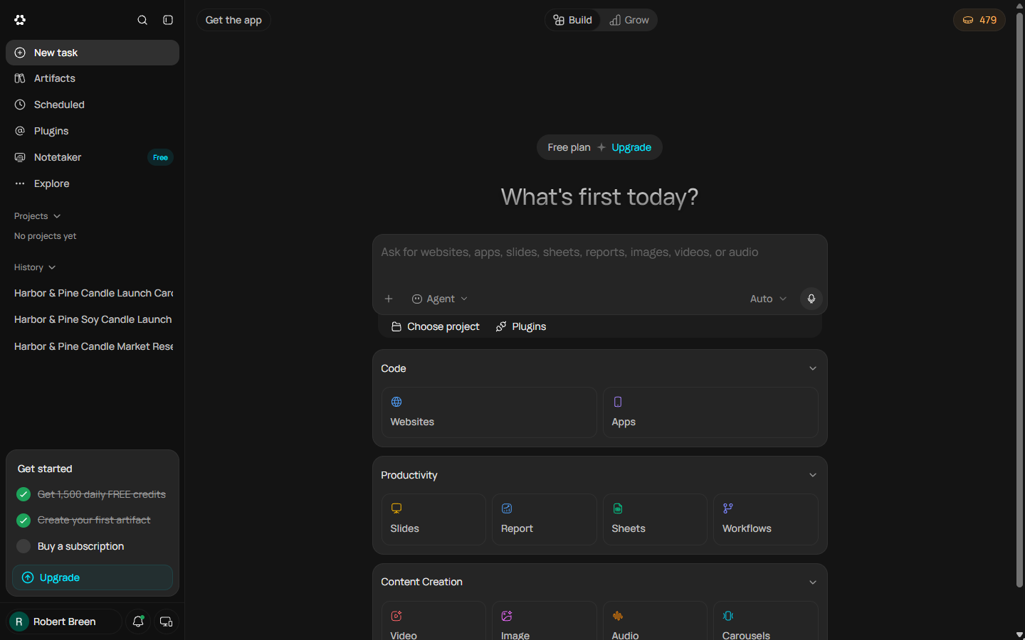
Task: Collapse the Code section
Action: 813,368
